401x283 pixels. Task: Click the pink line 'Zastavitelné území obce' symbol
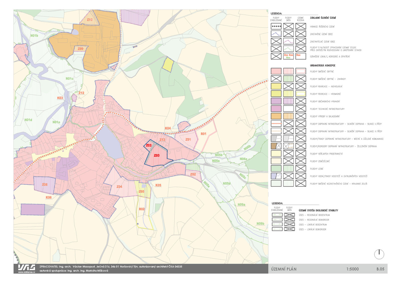point(289,41)
